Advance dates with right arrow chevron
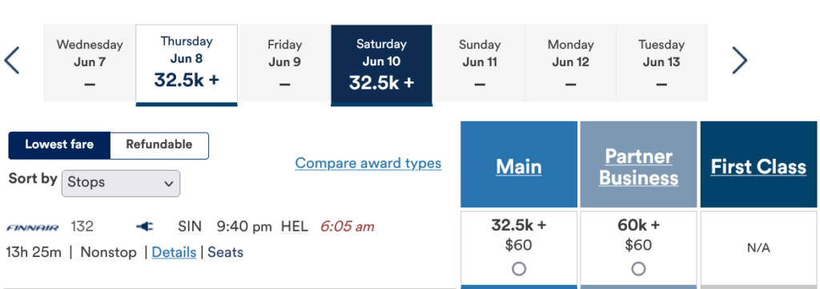 739,60
